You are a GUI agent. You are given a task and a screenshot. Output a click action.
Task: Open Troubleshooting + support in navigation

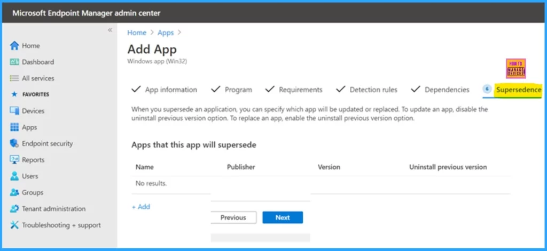[61, 225]
